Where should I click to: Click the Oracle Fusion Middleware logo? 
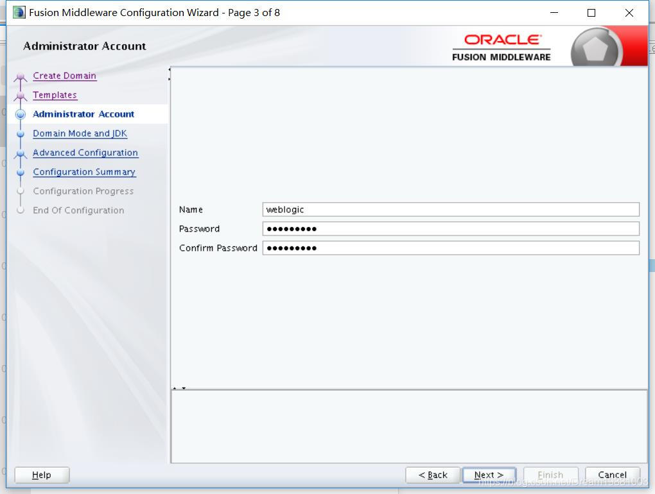(x=502, y=47)
